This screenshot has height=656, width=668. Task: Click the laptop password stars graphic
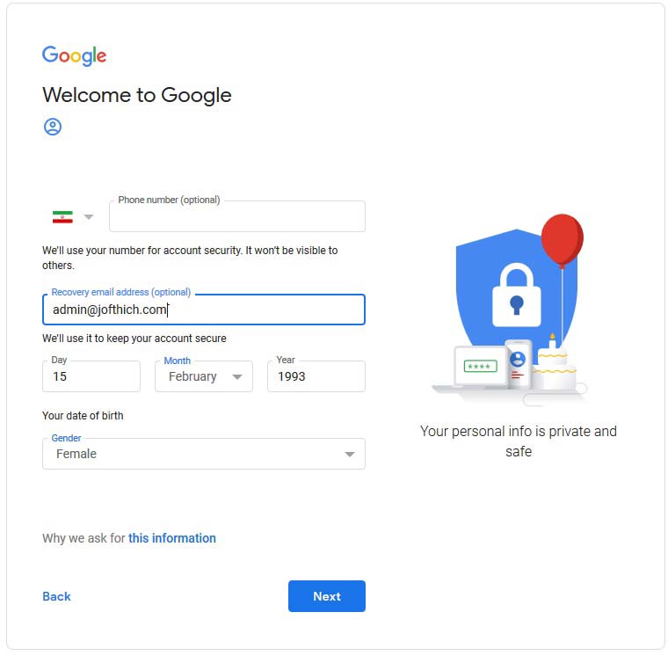[x=480, y=366]
